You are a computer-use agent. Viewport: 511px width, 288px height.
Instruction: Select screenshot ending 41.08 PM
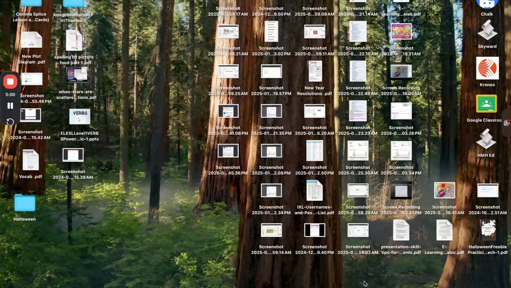click(x=228, y=111)
